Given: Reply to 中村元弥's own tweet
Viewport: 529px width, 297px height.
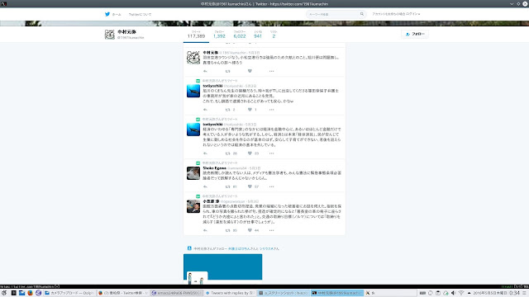Looking at the screenshot, I should pyautogui.click(x=205, y=71).
